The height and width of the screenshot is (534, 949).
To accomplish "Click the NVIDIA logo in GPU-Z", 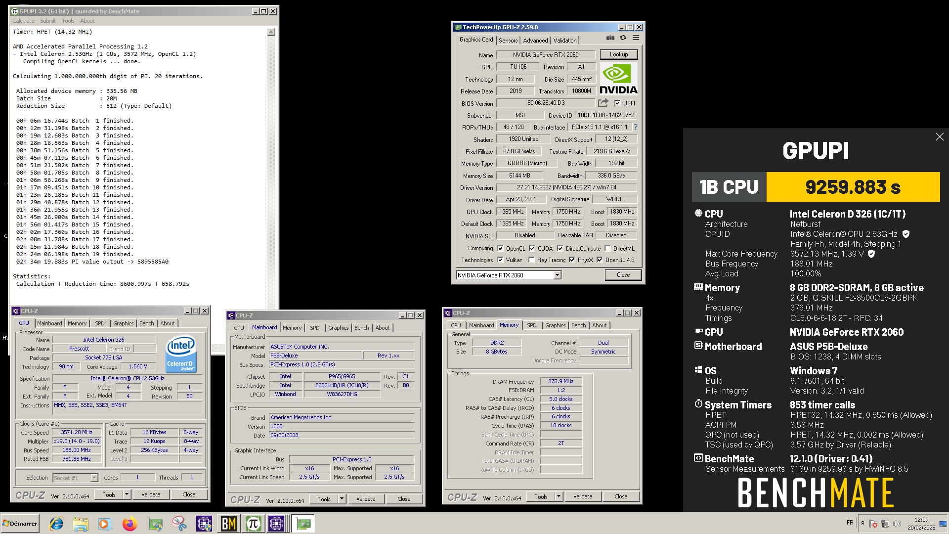I will [x=618, y=79].
